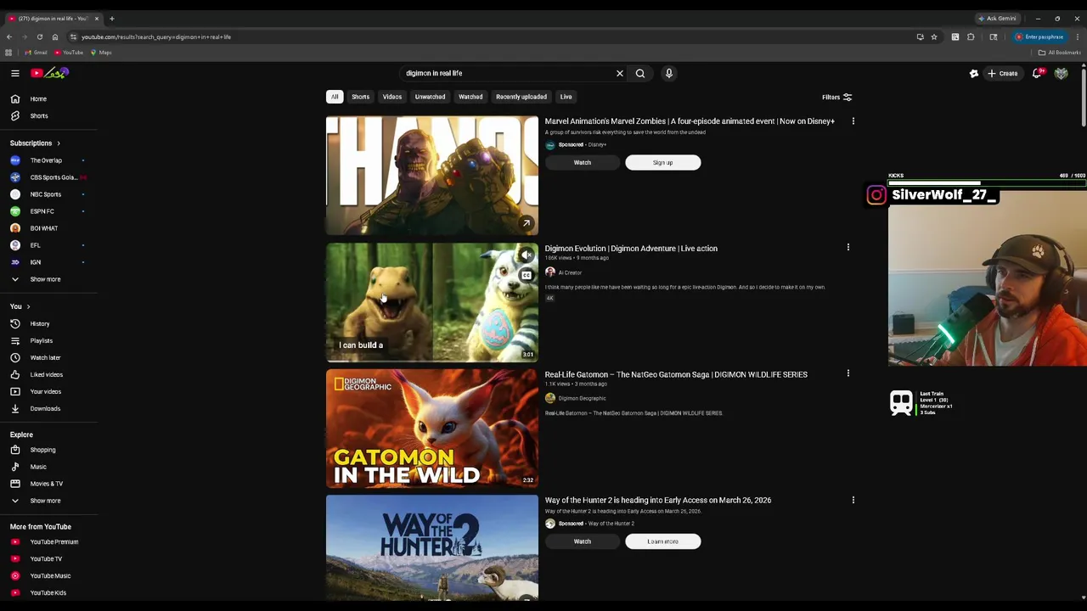Screen dimensions: 1087x611
Task: Open options for Digimon Evolution video
Action: tap(848, 247)
